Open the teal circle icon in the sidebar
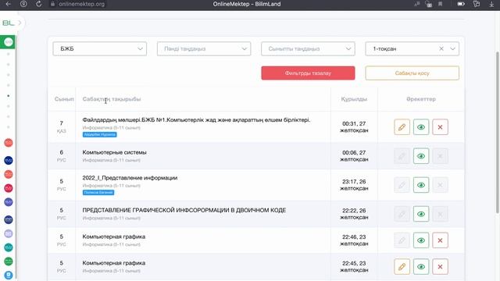The width and height of the screenshot is (500, 281). (x=9, y=247)
